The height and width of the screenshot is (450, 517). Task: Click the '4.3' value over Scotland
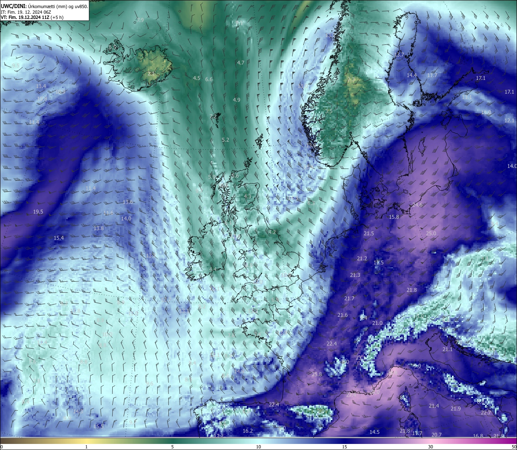pyautogui.click(x=248, y=197)
